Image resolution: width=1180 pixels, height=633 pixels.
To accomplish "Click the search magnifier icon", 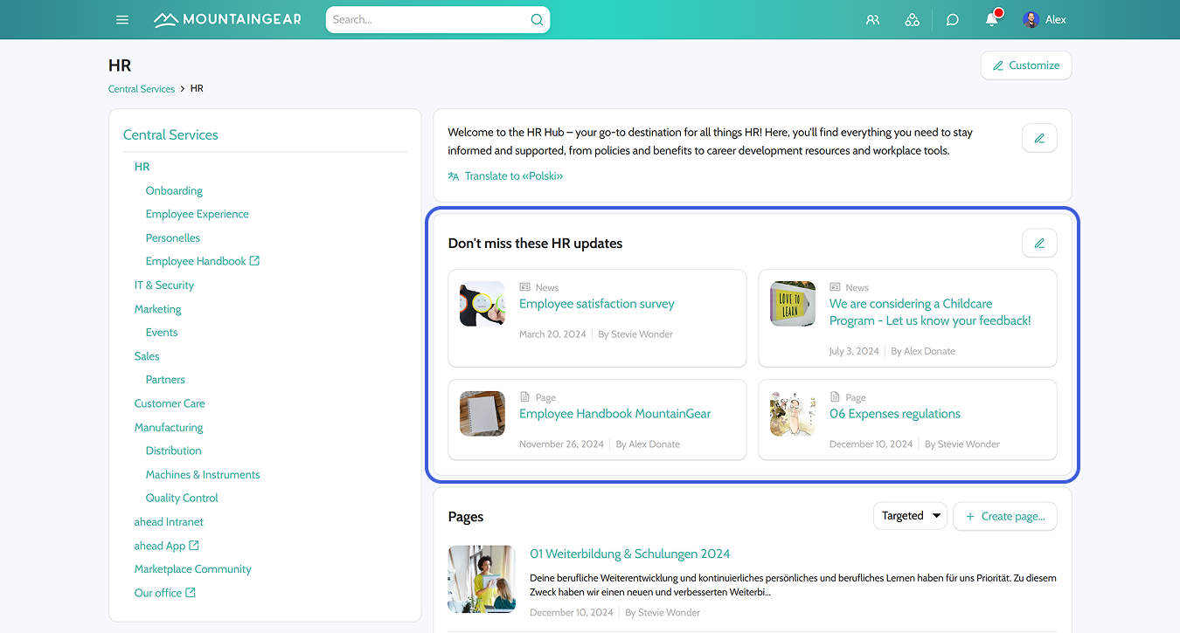I will coord(537,18).
